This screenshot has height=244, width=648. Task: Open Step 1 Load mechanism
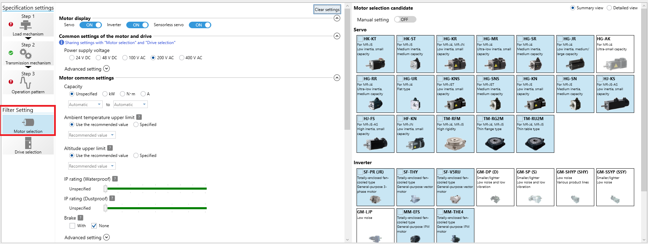tap(28, 24)
